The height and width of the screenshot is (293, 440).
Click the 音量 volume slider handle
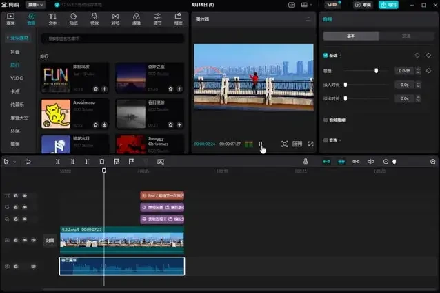(x=376, y=70)
